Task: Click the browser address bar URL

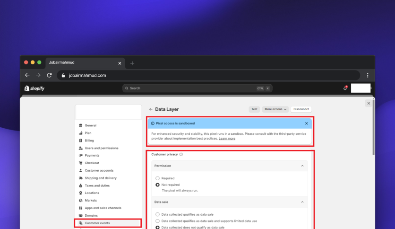Action: (x=87, y=75)
